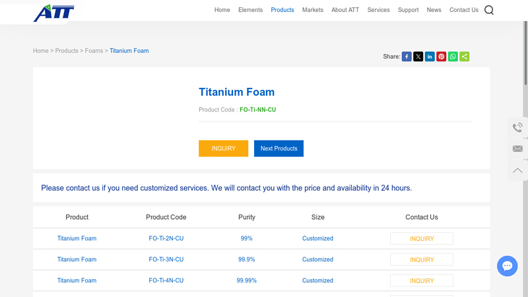Open the Contact Us menu
Viewport: 528px width, 297px height.
pyautogui.click(x=464, y=10)
